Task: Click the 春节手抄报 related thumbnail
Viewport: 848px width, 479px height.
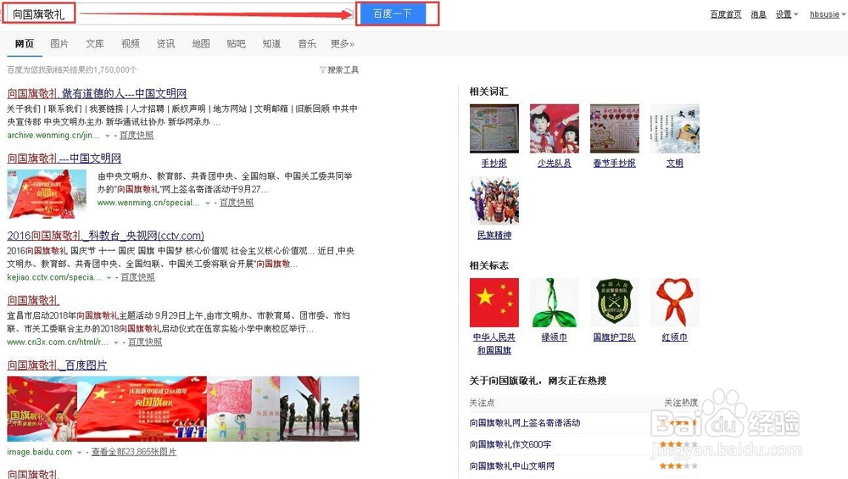Action: [x=614, y=128]
